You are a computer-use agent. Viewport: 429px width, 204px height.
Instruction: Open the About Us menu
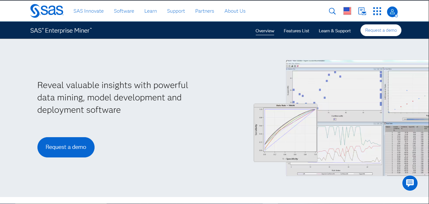click(235, 11)
